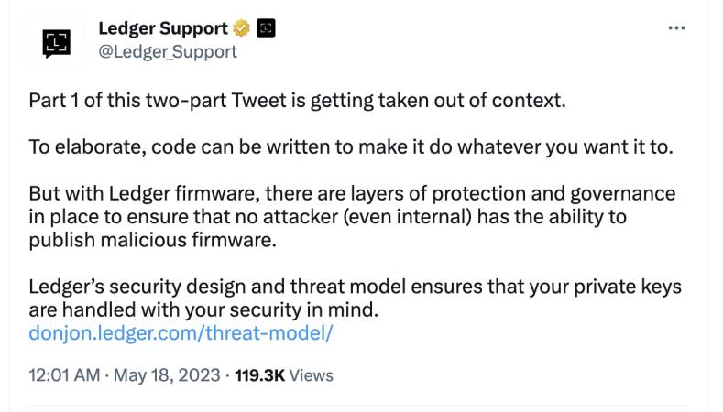Click the May 18, 2023 date
The width and height of the screenshot is (723, 412).
(x=167, y=375)
